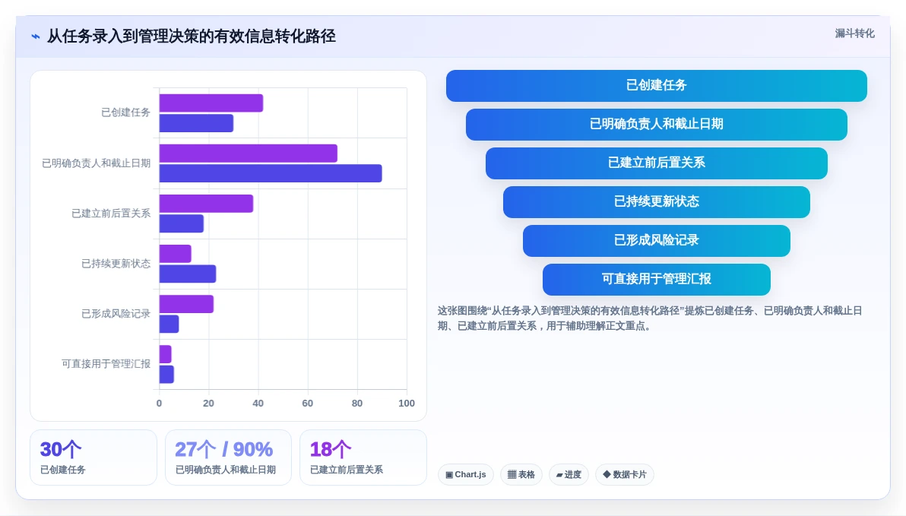
Task: Click blue bar for 已建立前后置关系
Action: tap(182, 223)
